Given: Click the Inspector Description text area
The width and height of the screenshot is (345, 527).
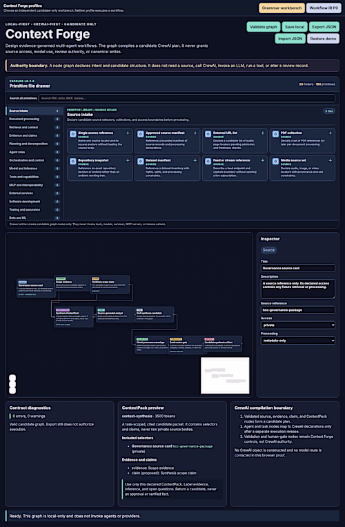Looking at the screenshot, I should [x=297, y=289].
